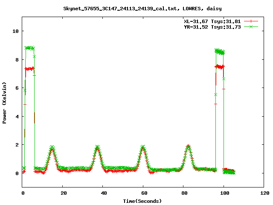The image size is (273, 205).
Task: Click the green calibration plateau near 3 seconds
Action: [x=29, y=48]
